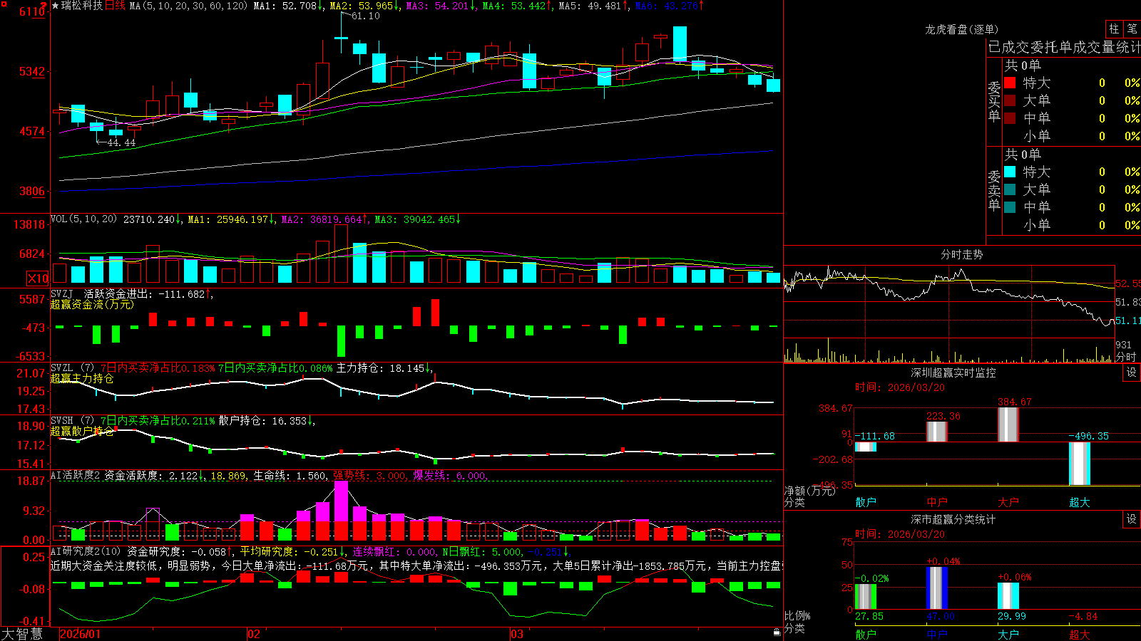This screenshot has height=641, width=1141.
Task: Open settings 设 for 深圳超赢实时监控
Action: (1131, 373)
